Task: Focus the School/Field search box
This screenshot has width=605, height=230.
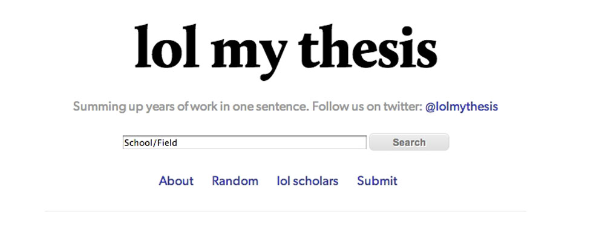Action: pyautogui.click(x=244, y=142)
